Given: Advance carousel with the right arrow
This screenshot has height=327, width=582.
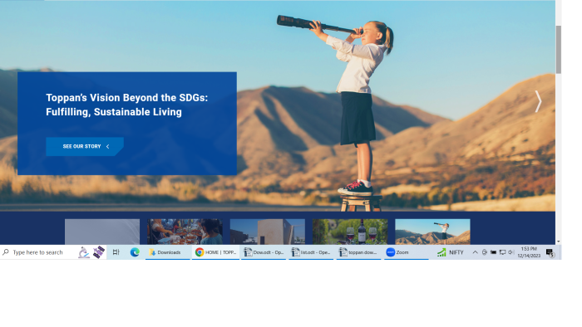Looking at the screenshot, I should click(538, 101).
